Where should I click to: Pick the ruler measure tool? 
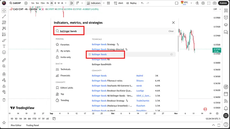(4, 60)
